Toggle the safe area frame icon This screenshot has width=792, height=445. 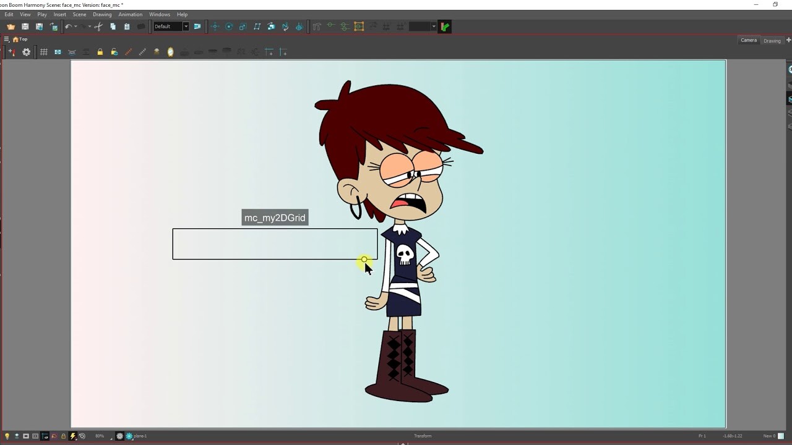pos(35,436)
